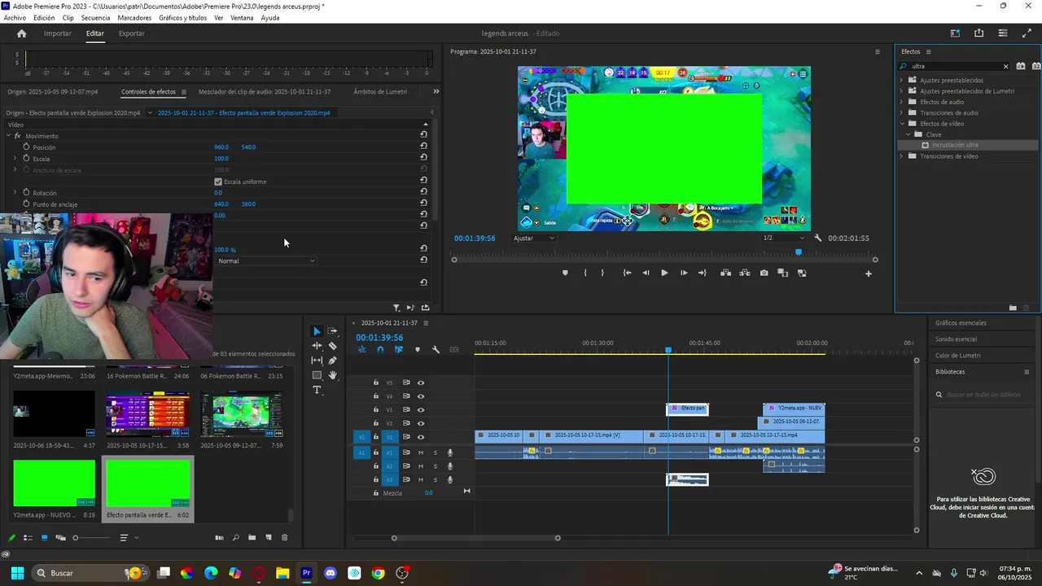Click the Mark In button in the Program monitor
Viewport: 1042px width, 586px height.
(x=585, y=273)
